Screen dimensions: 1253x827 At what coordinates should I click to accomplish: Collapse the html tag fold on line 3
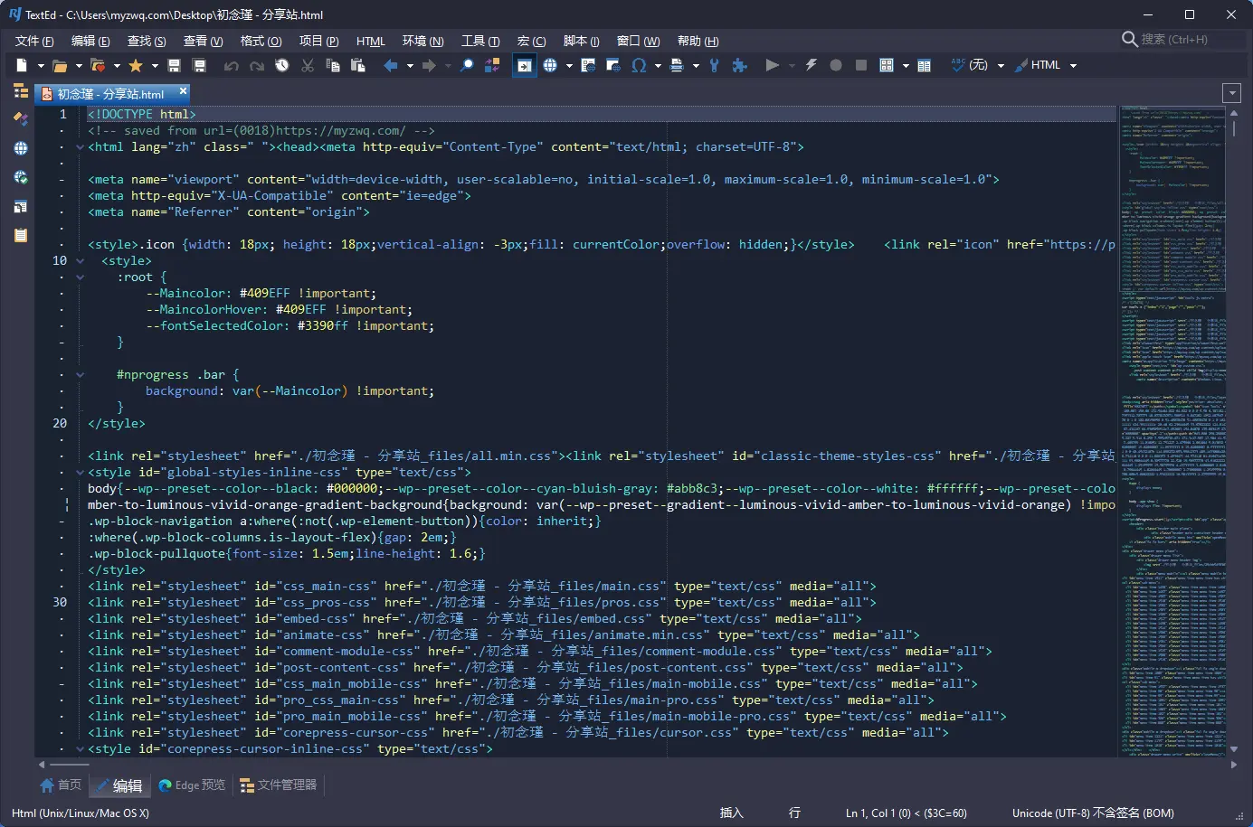coord(80,147)
